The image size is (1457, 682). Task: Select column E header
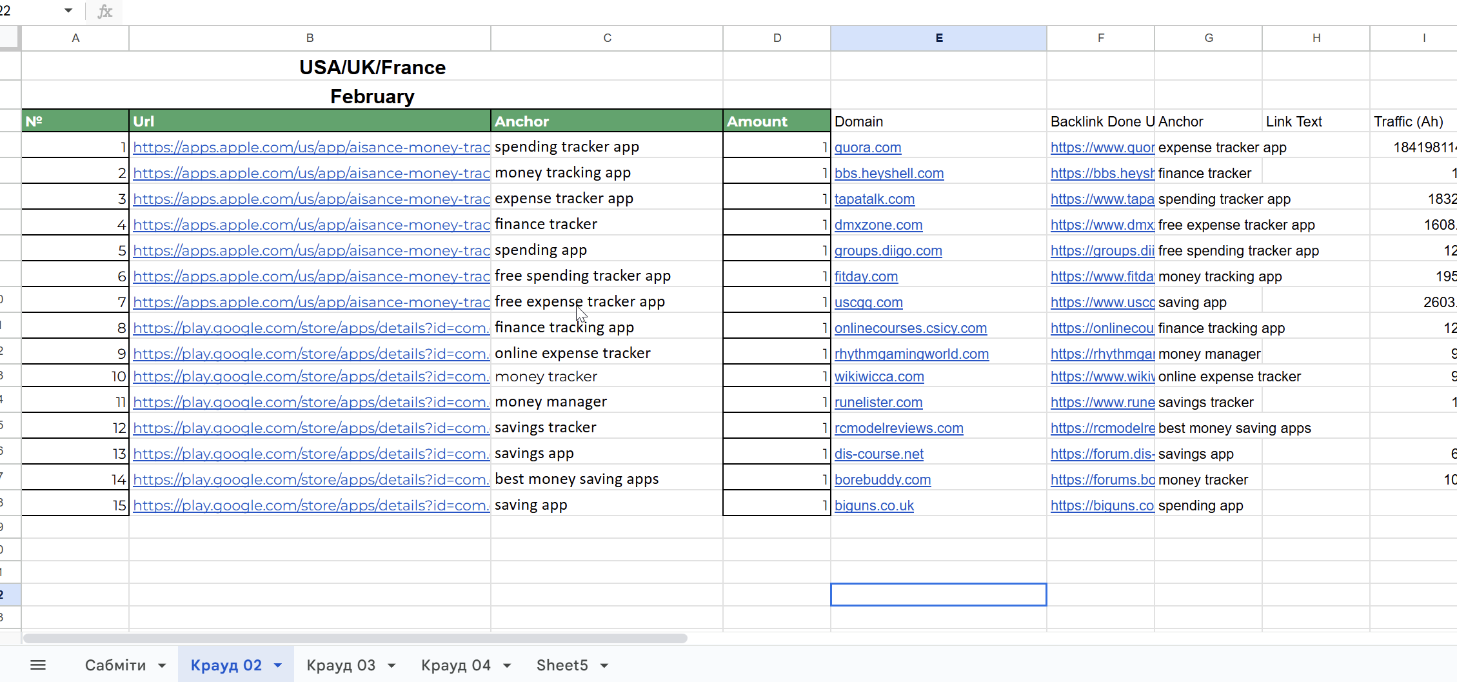[938, 38]
